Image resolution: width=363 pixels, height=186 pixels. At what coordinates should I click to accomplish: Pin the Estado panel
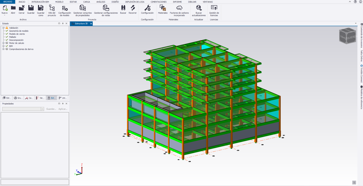[63, 24]
